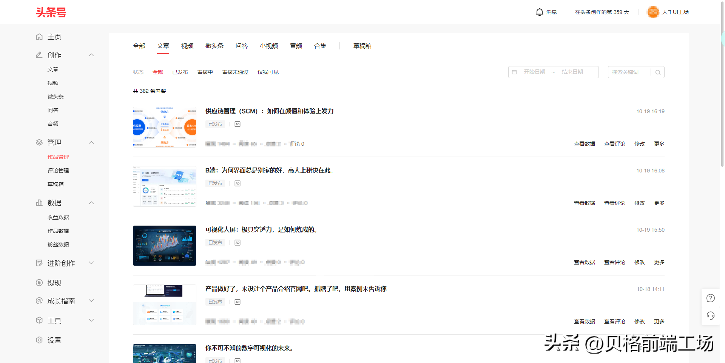
Task: Open 作品管理 in sidebar
Action: click(58, 157)
